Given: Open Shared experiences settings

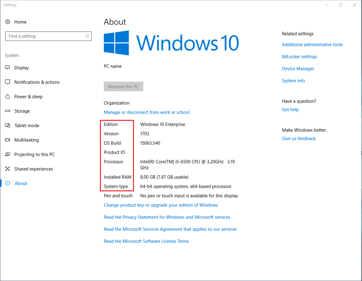Looking at the screenshot, I should coord(34,169).
